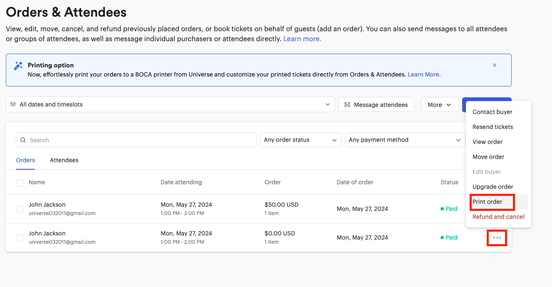Click the Status column header
Screen dimensions: 552x287
(x=449, y=182)
